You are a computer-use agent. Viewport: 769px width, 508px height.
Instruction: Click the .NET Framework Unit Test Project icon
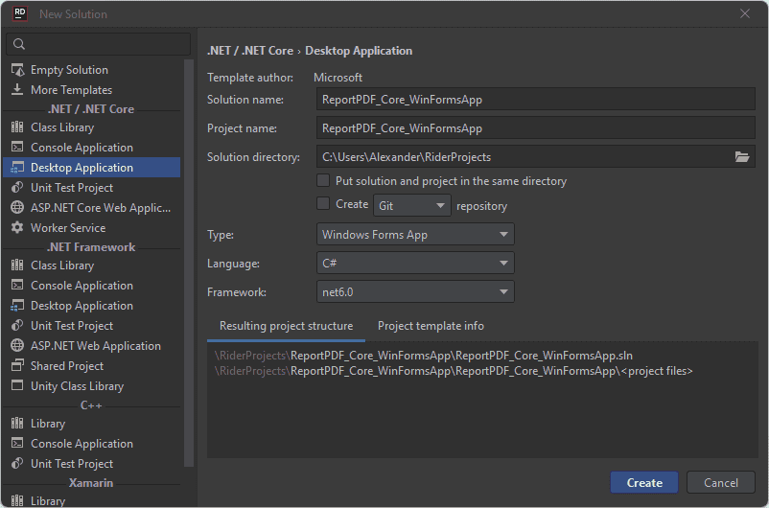click(17, 326)
